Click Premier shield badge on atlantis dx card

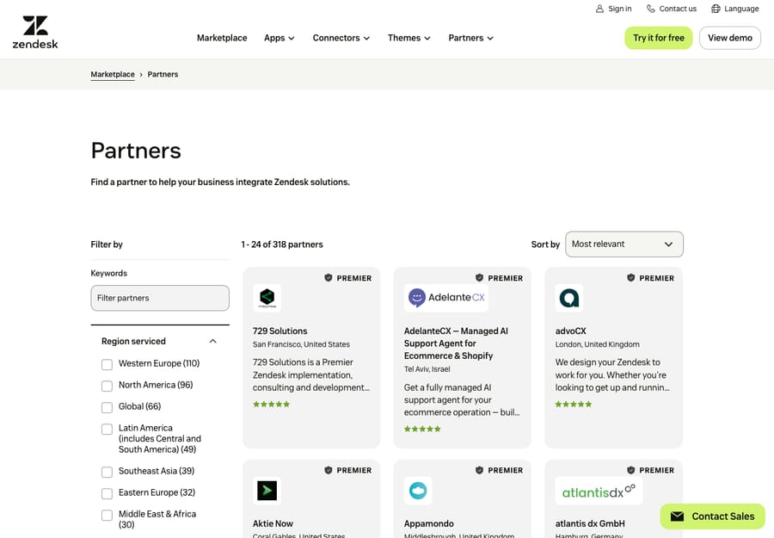tap(631, 470)
